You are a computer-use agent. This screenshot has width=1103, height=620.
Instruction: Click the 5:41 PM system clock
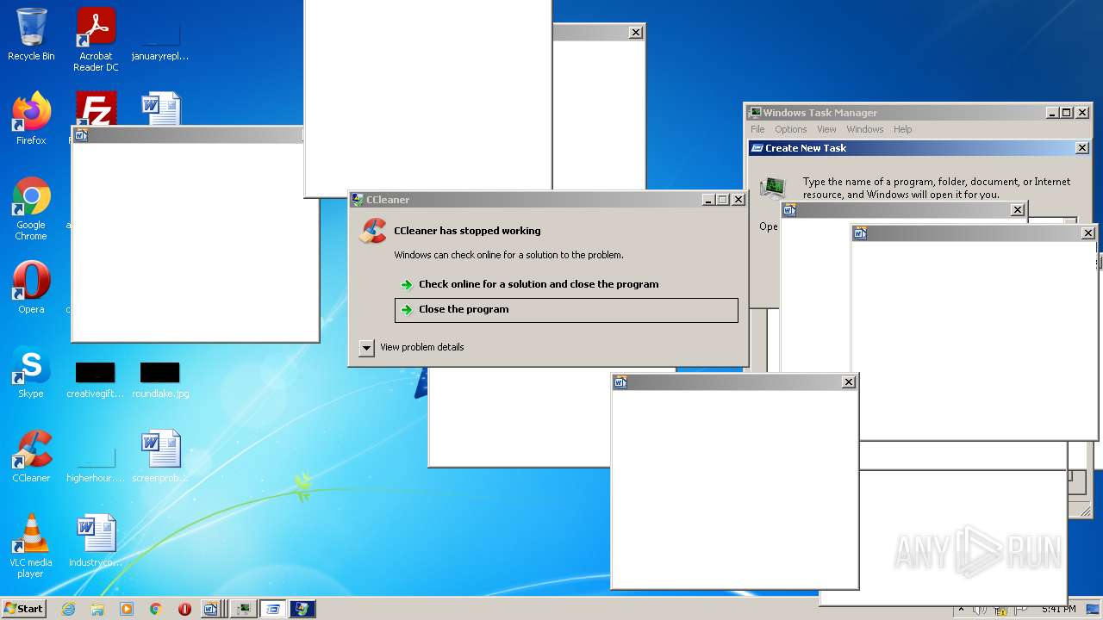pos(1058,609)
